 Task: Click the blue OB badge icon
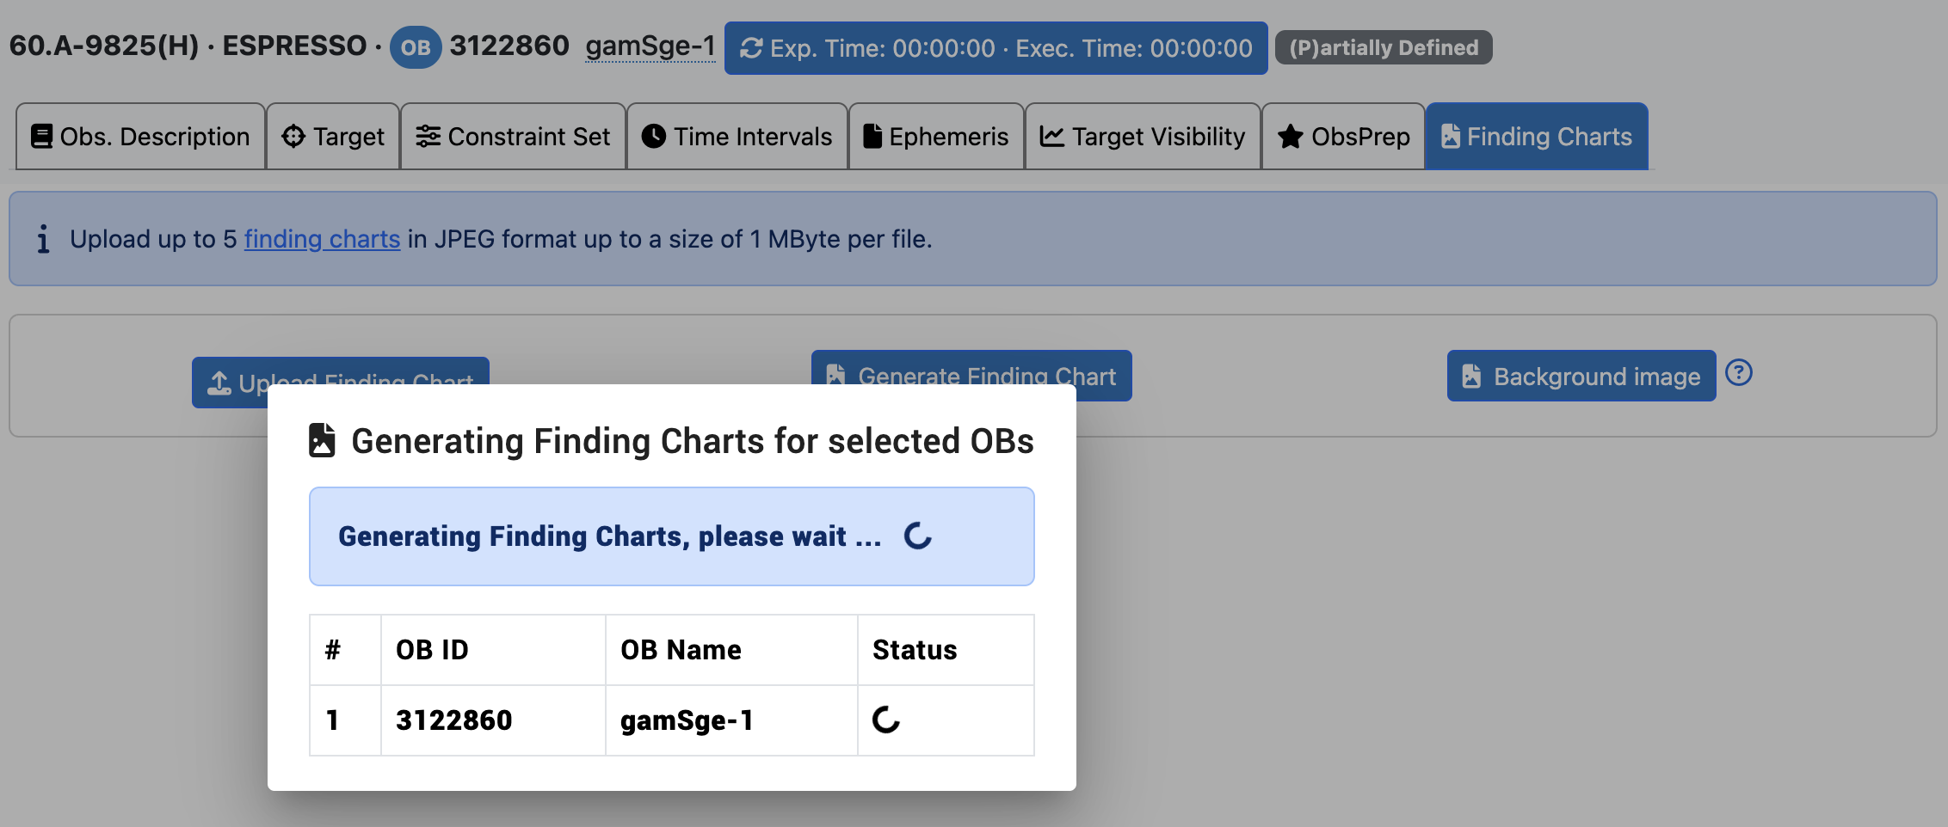click(416, 47)
